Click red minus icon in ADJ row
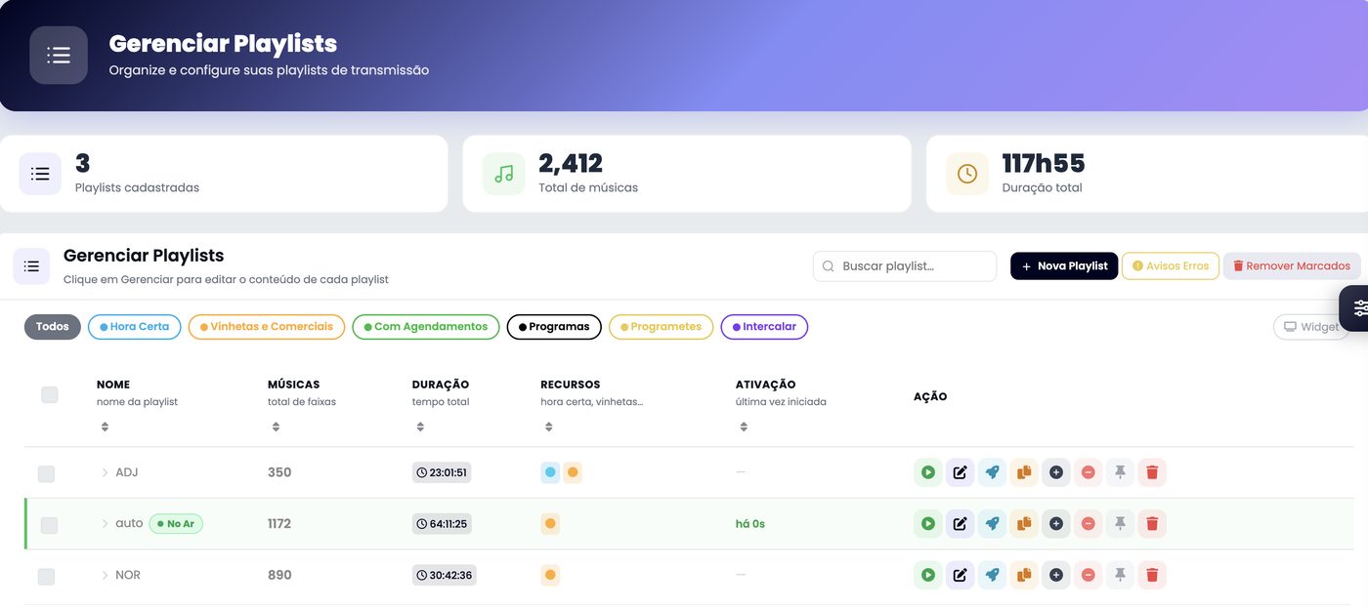Viewport: 1368px width, 609px height. click(1088, 472)
